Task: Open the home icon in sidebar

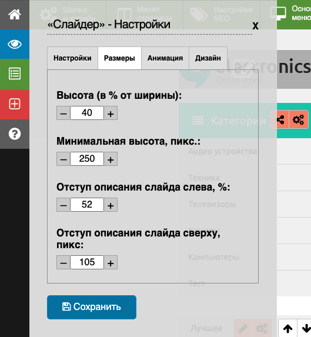Action: click(15, 15)
